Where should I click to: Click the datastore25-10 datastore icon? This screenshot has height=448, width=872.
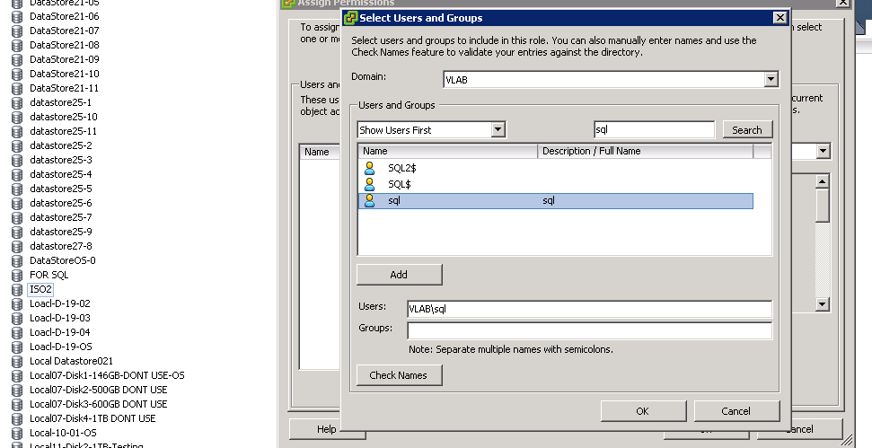[17, 118]
